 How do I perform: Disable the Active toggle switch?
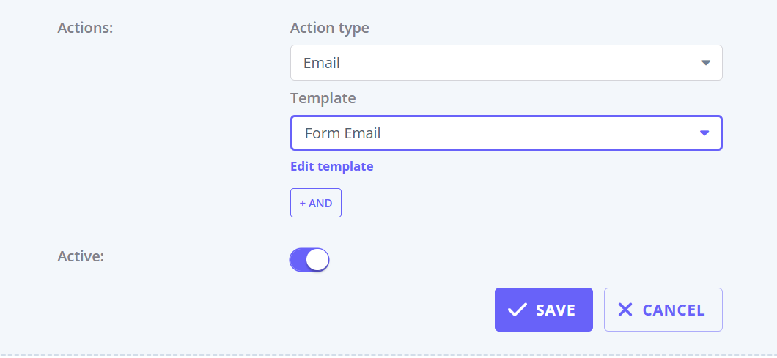pyautogui.click(x=309, y=260)
